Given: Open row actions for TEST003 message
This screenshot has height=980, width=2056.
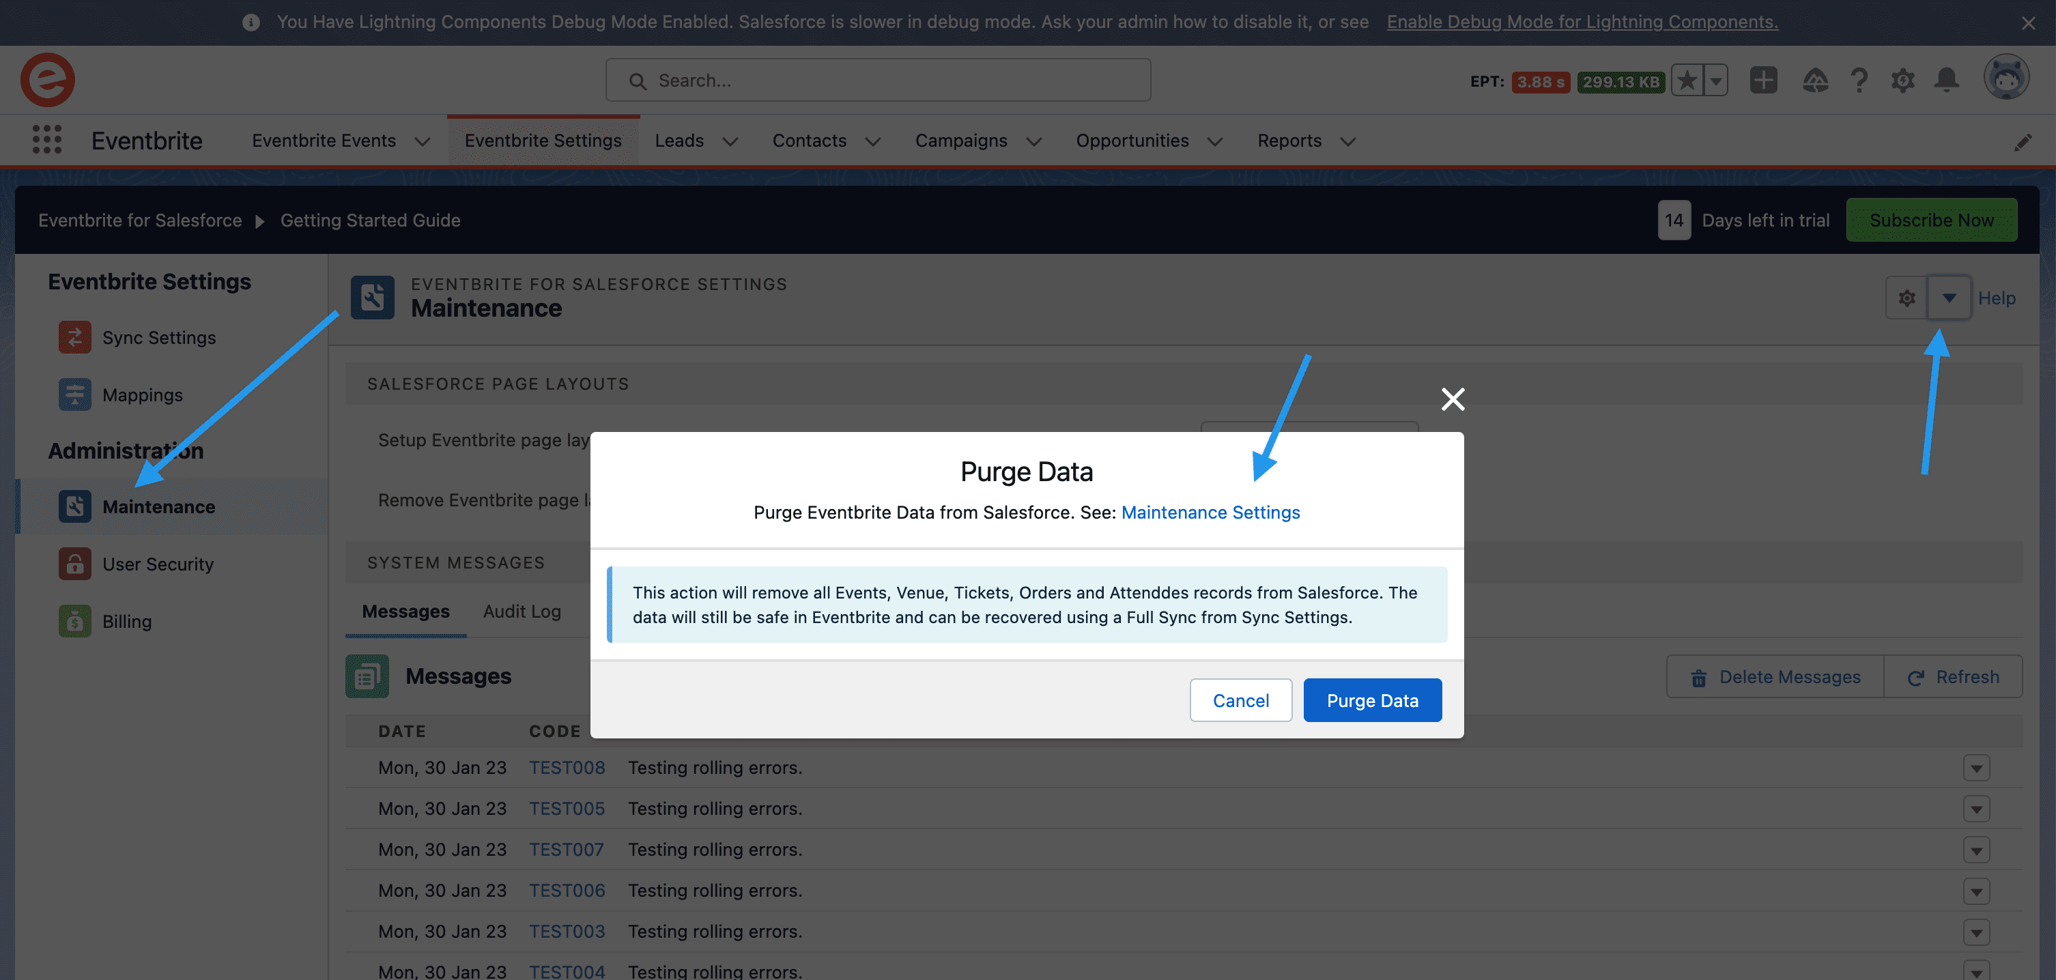Looking at the screenshot, I should coord(1976,933).
